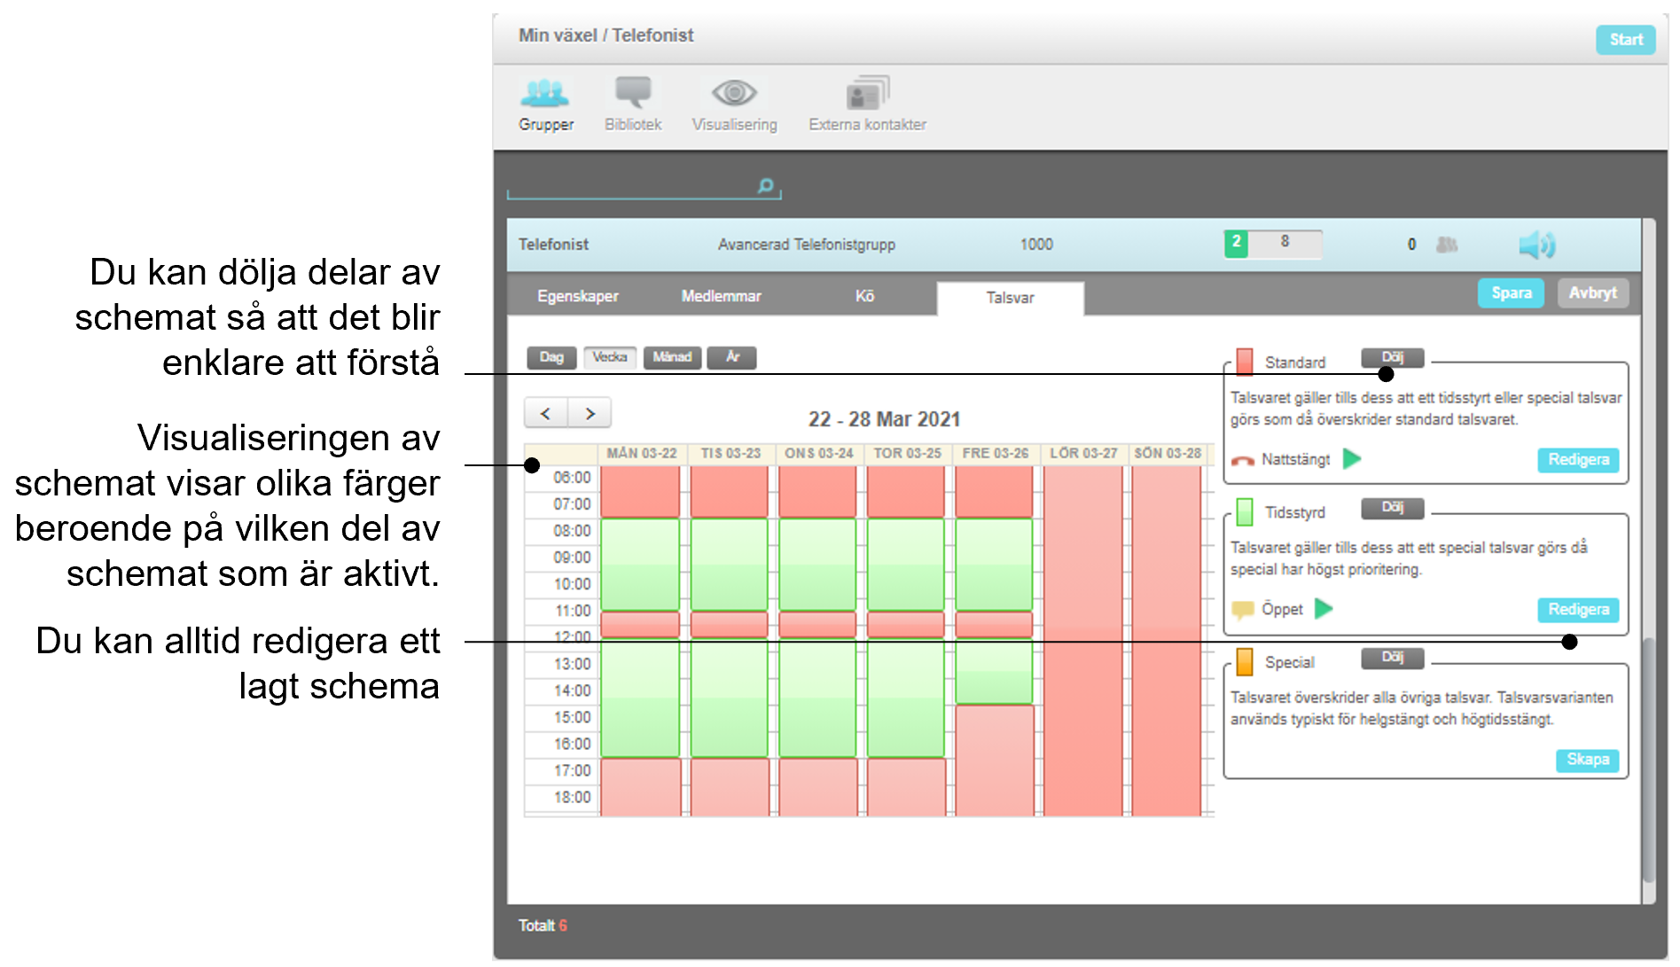This screenshot has width=1680, height=967.
Task: Click the SÖN 03-28 column header
Action: click(1168, 453)
